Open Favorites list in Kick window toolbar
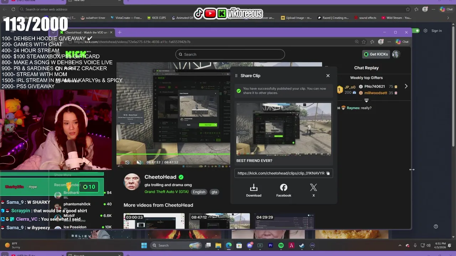The height and width of the screenshot is (256, 456). 372,42
